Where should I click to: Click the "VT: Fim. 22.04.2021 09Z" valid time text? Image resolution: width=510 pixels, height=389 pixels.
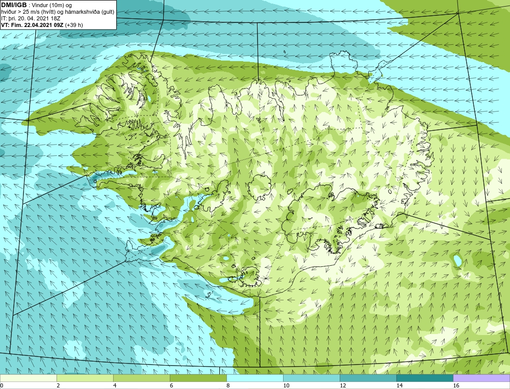[x=32, y=25]
